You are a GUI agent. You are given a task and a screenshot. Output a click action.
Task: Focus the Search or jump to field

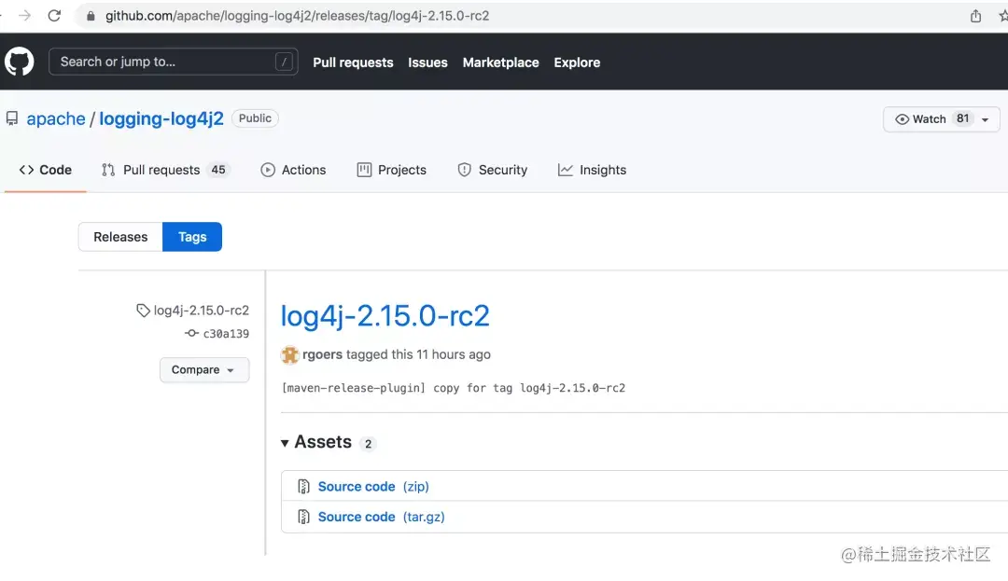173,62
